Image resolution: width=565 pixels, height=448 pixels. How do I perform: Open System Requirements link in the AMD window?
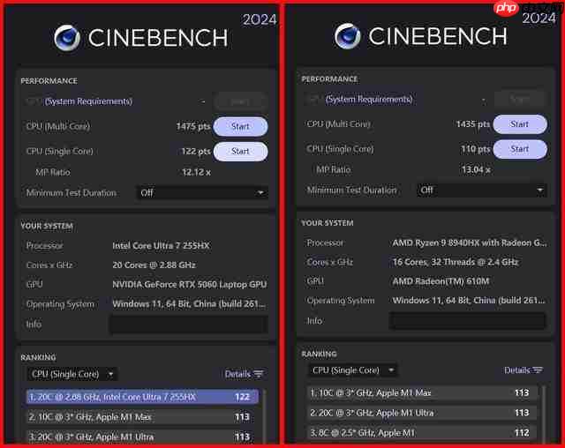pyautogui.click(x=368, y=99)
